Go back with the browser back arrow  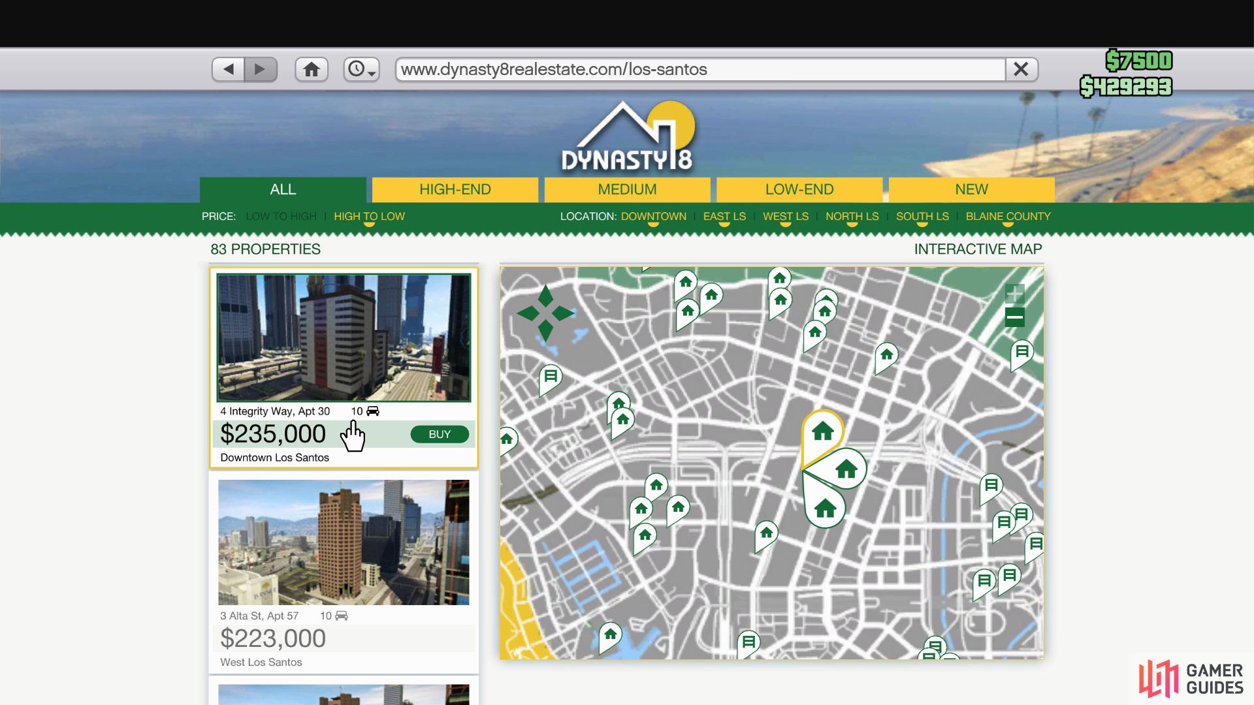coord(228,69)
